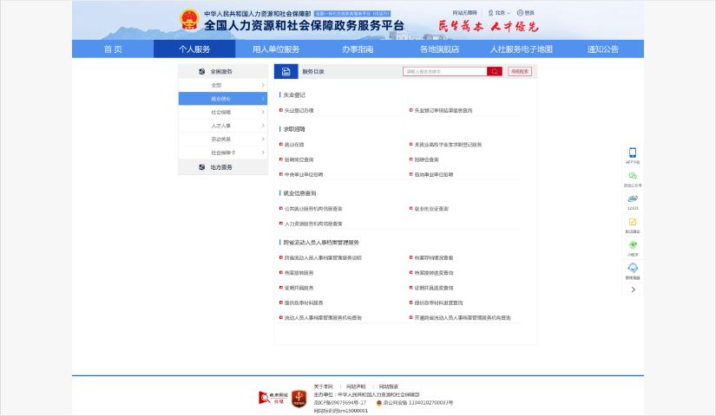Viewport: 716px width, 416px height.
Task: Open the mini program icon
Action: click(633, 245)
